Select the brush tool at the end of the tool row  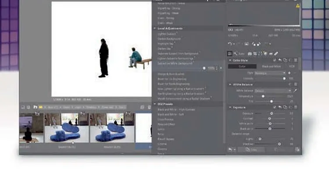pos(276,54)
